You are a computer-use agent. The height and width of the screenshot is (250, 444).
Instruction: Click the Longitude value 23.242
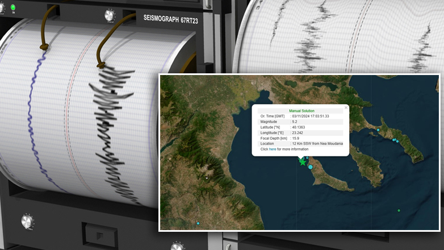(298, 132)
